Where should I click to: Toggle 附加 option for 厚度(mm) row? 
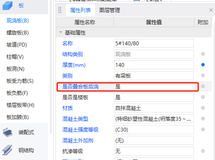tap(203, 65)
